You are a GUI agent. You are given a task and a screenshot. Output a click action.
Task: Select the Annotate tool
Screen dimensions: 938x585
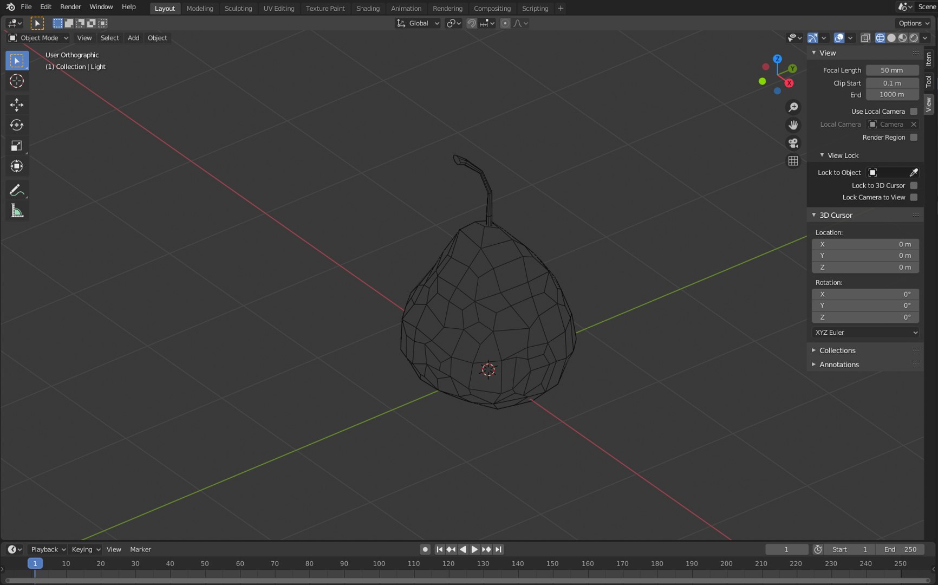click(17, 190)
